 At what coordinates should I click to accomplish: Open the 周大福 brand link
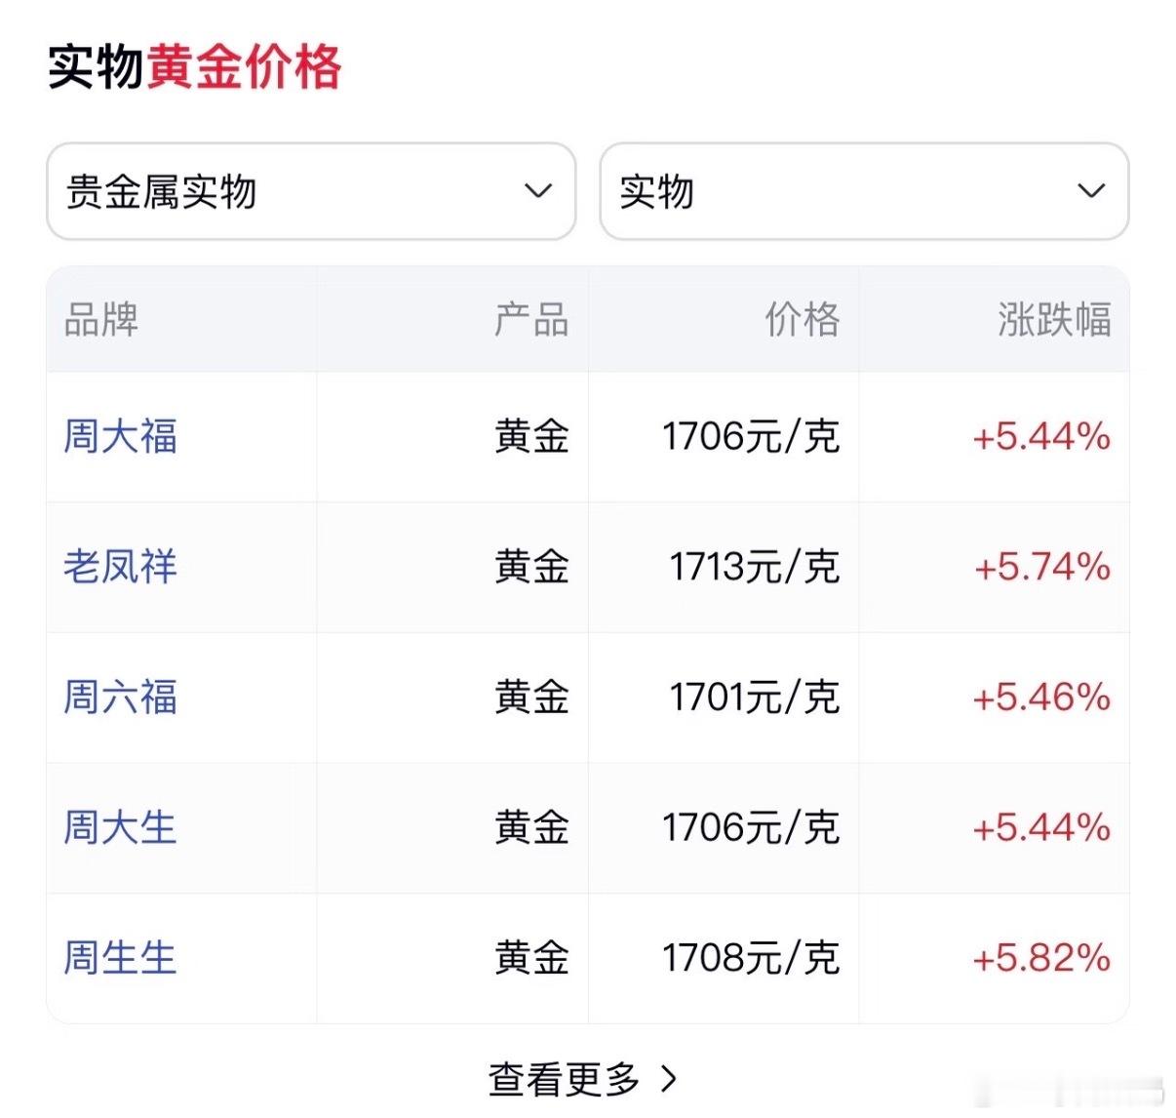[x=120, y=436]
